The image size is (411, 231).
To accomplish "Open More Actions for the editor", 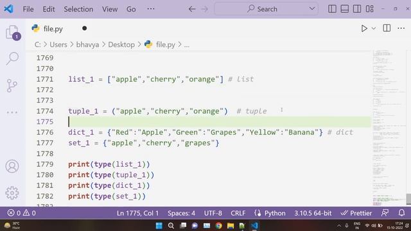I will pos(401,28).
